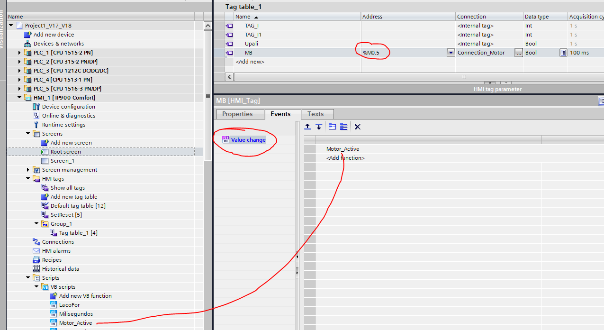Click the toolbar icon left of the delete X
This screenshot has height=330, width=604.
click(344, 127)
